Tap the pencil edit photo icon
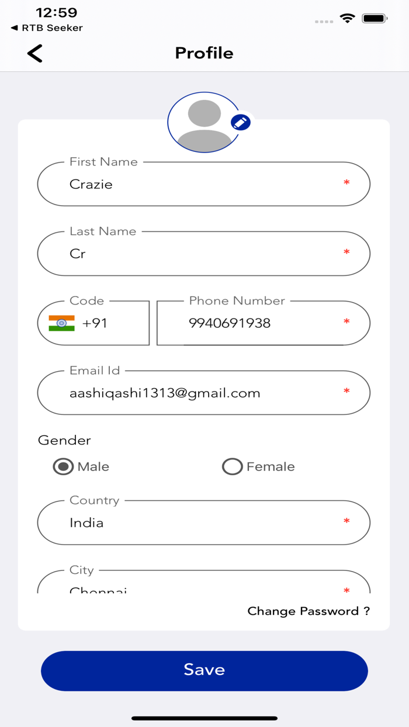 [x=241, y=122]
